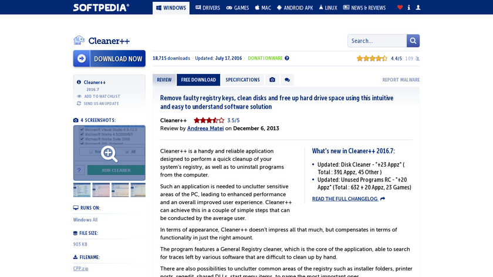
Task: Click Send Us An Update link
Action: 101,103
